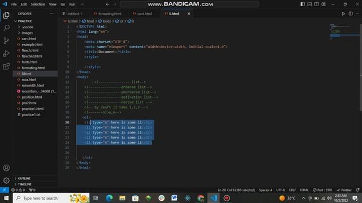The width and height of the screenshot is (362, 203).
Task: Open the File menu
Action: 14,4
